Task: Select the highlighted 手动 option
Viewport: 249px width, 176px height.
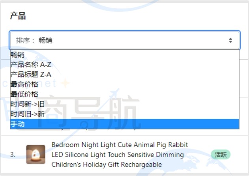Action: coord(18,124)
